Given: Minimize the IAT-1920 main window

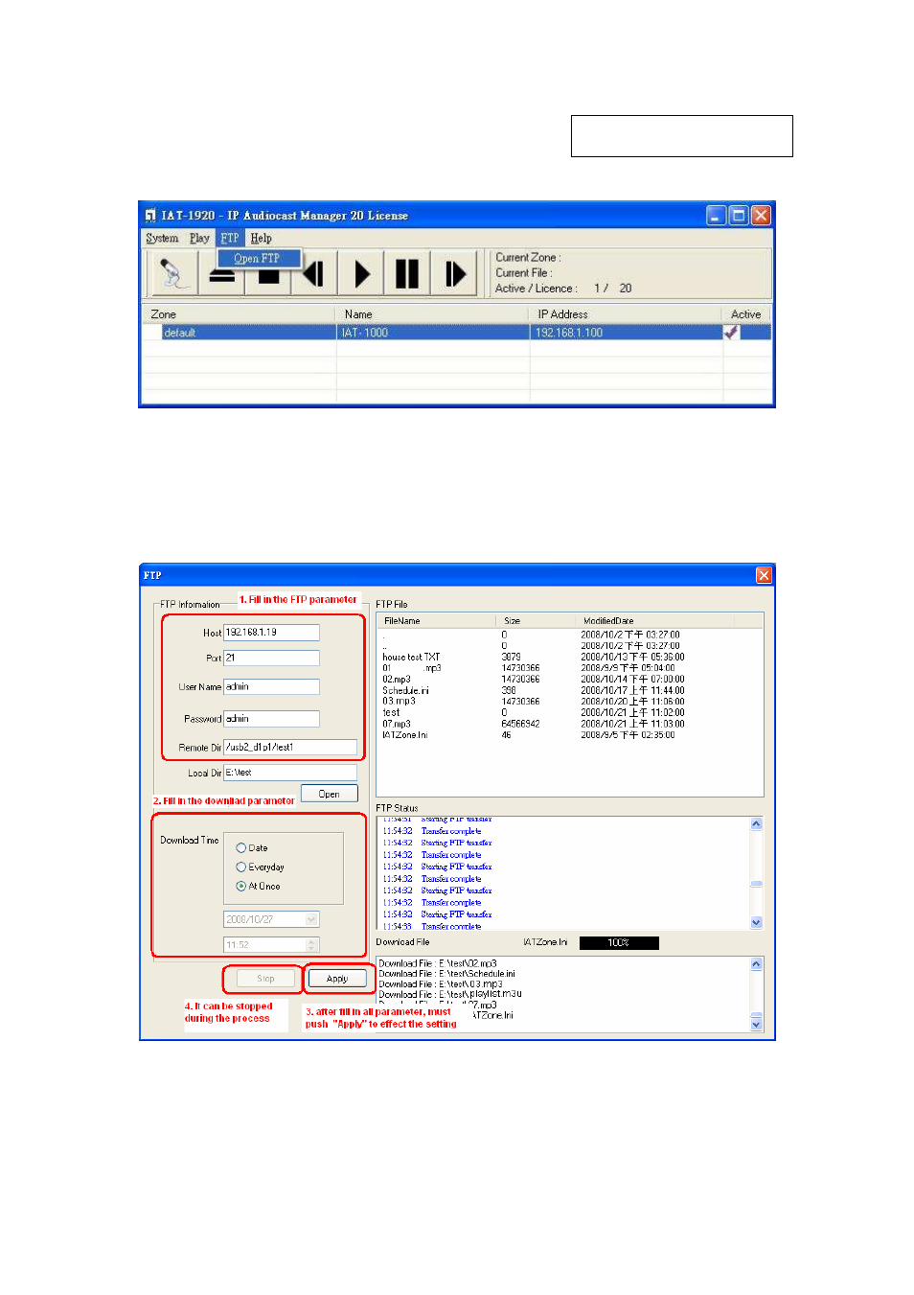Looking at the screenshot, I should coord(716,216).
